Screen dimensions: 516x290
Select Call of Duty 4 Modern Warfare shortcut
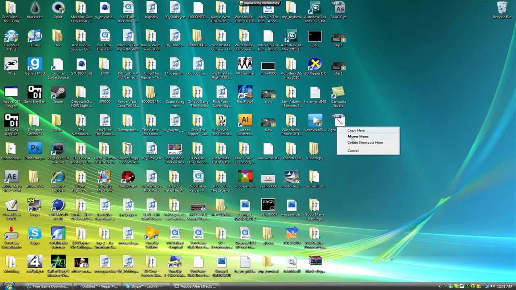click(x=58, y=266)
